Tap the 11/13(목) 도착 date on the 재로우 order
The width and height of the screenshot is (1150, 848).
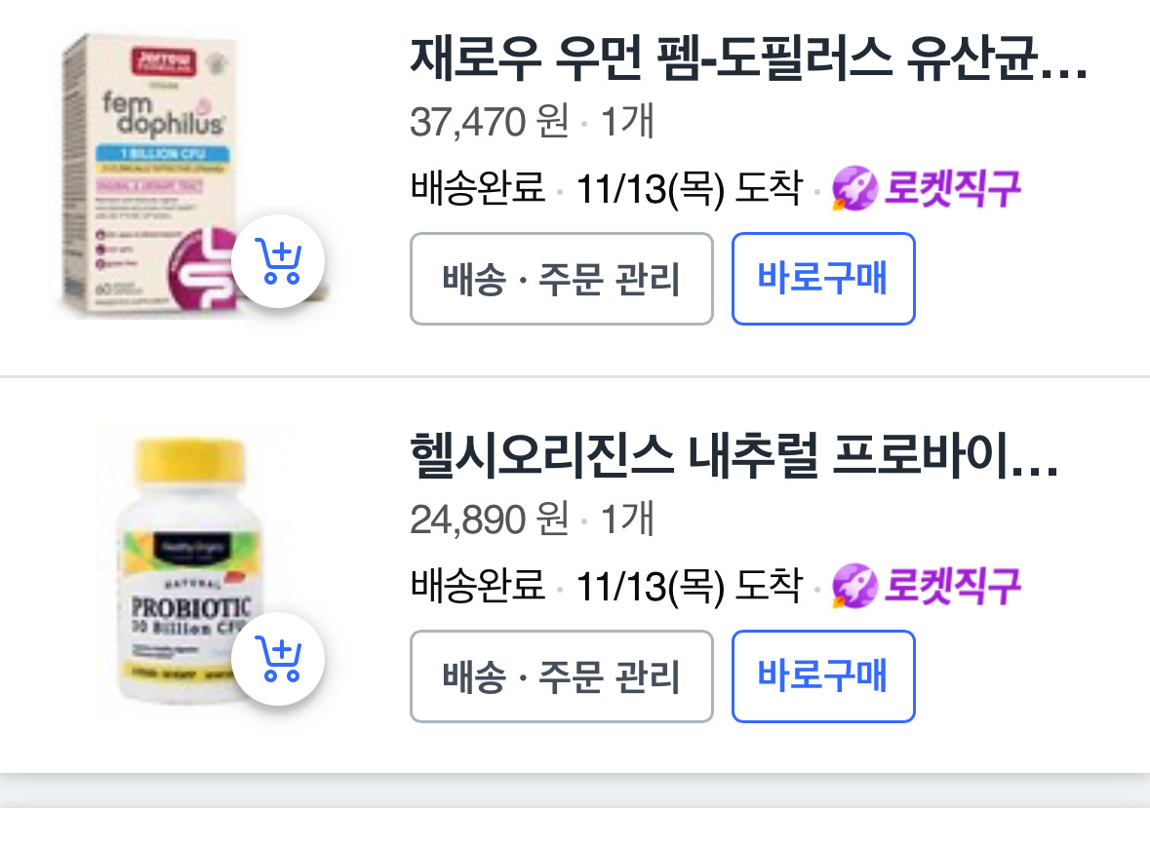[x=688, y=188]
